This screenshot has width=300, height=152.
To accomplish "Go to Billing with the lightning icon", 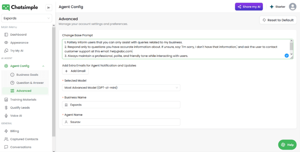I will (x=6, y=131).
